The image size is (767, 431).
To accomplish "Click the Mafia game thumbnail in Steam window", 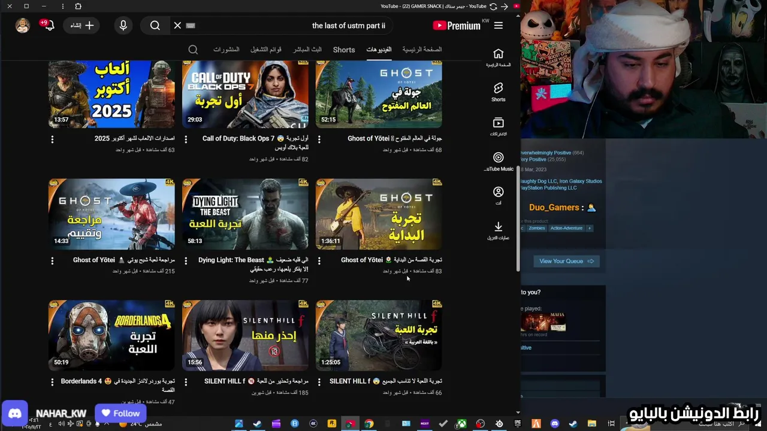I will coord(543,321).
